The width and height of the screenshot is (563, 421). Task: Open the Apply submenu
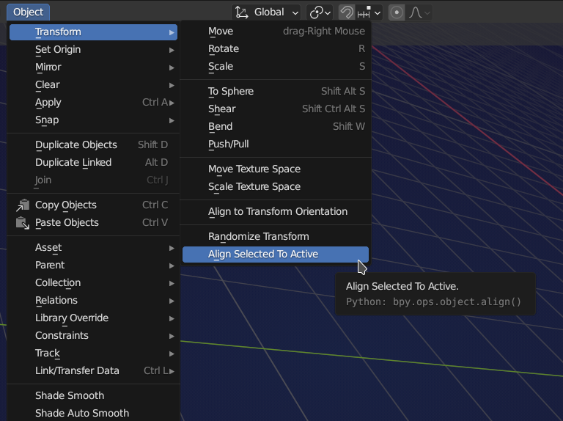click(93, 103)
